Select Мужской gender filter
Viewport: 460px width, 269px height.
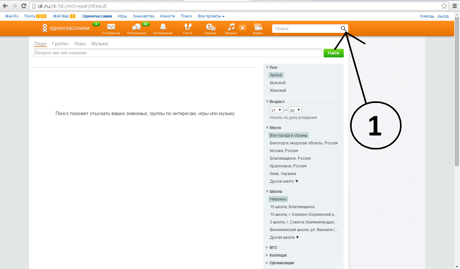pyautogui.click(x=278, y=83)
